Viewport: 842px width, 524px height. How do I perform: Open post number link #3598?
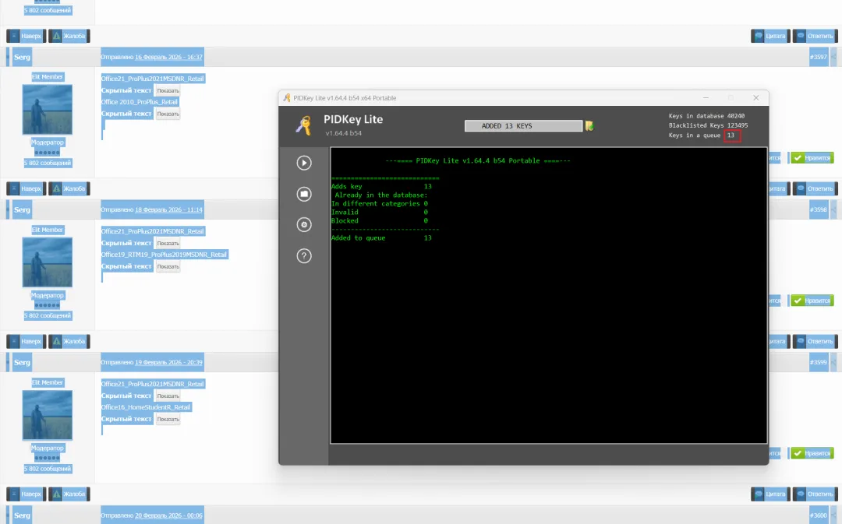tap(819, 209)
